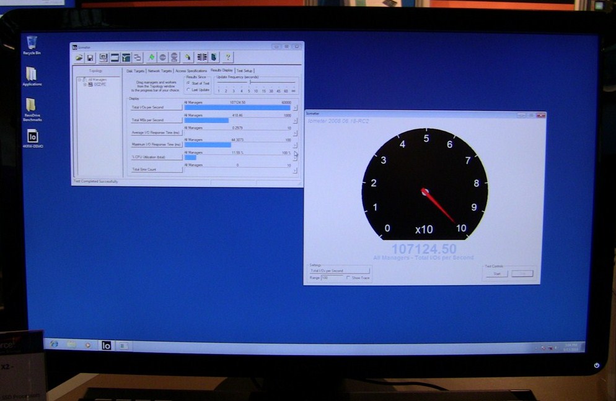Switch to the Disk Targets tab
This screenshot has height=401, width=616.
pyautogui.click(x=135, y=71)
